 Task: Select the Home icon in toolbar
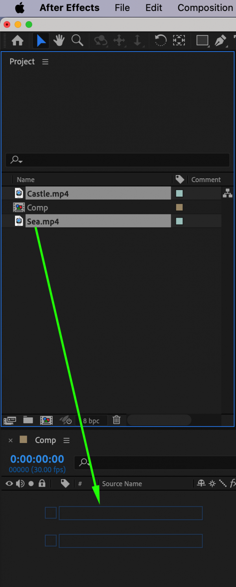coord(18,41)
